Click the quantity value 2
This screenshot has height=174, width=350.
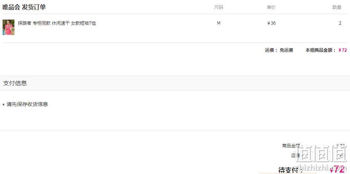click(x=340, y=23)
